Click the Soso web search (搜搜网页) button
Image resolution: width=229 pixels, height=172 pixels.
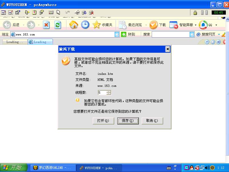tap(206, 34)
